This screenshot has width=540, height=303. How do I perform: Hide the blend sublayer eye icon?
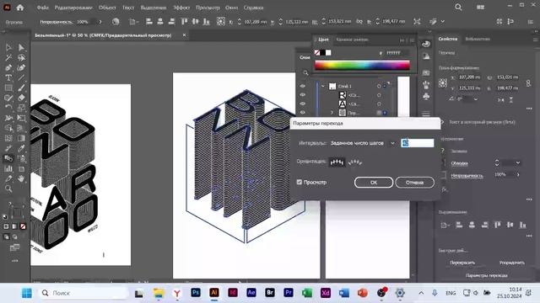[x=303, y=112]
